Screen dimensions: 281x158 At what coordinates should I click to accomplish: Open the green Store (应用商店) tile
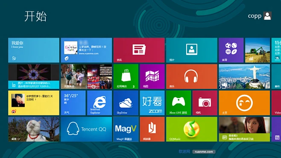pos(126,76)
